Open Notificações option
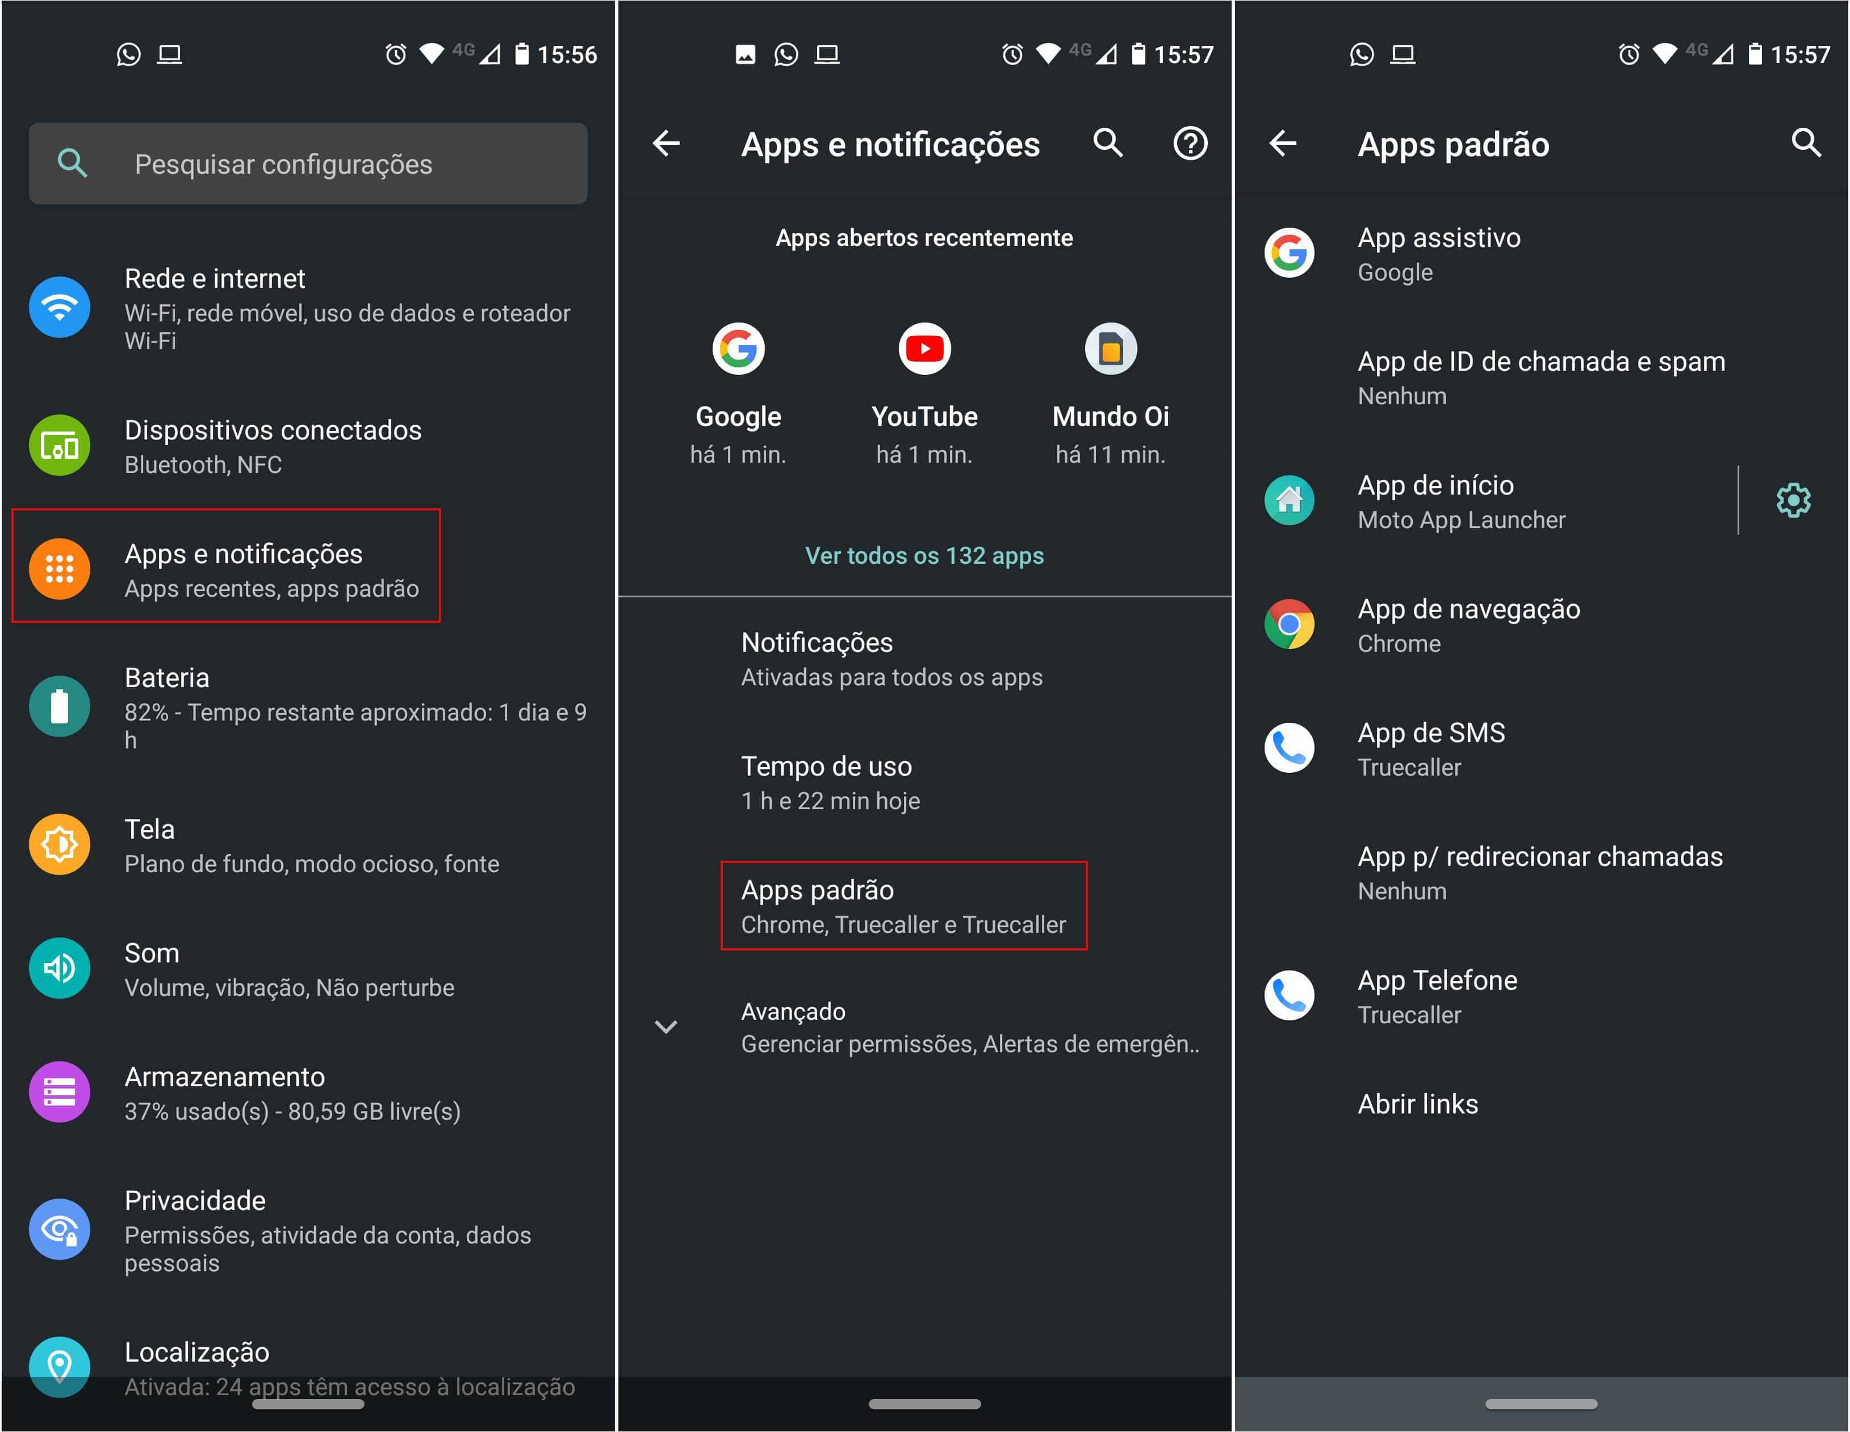The width and height of the screenshot is (1850, 1432). pyautogui.click(x=925, y=659)
